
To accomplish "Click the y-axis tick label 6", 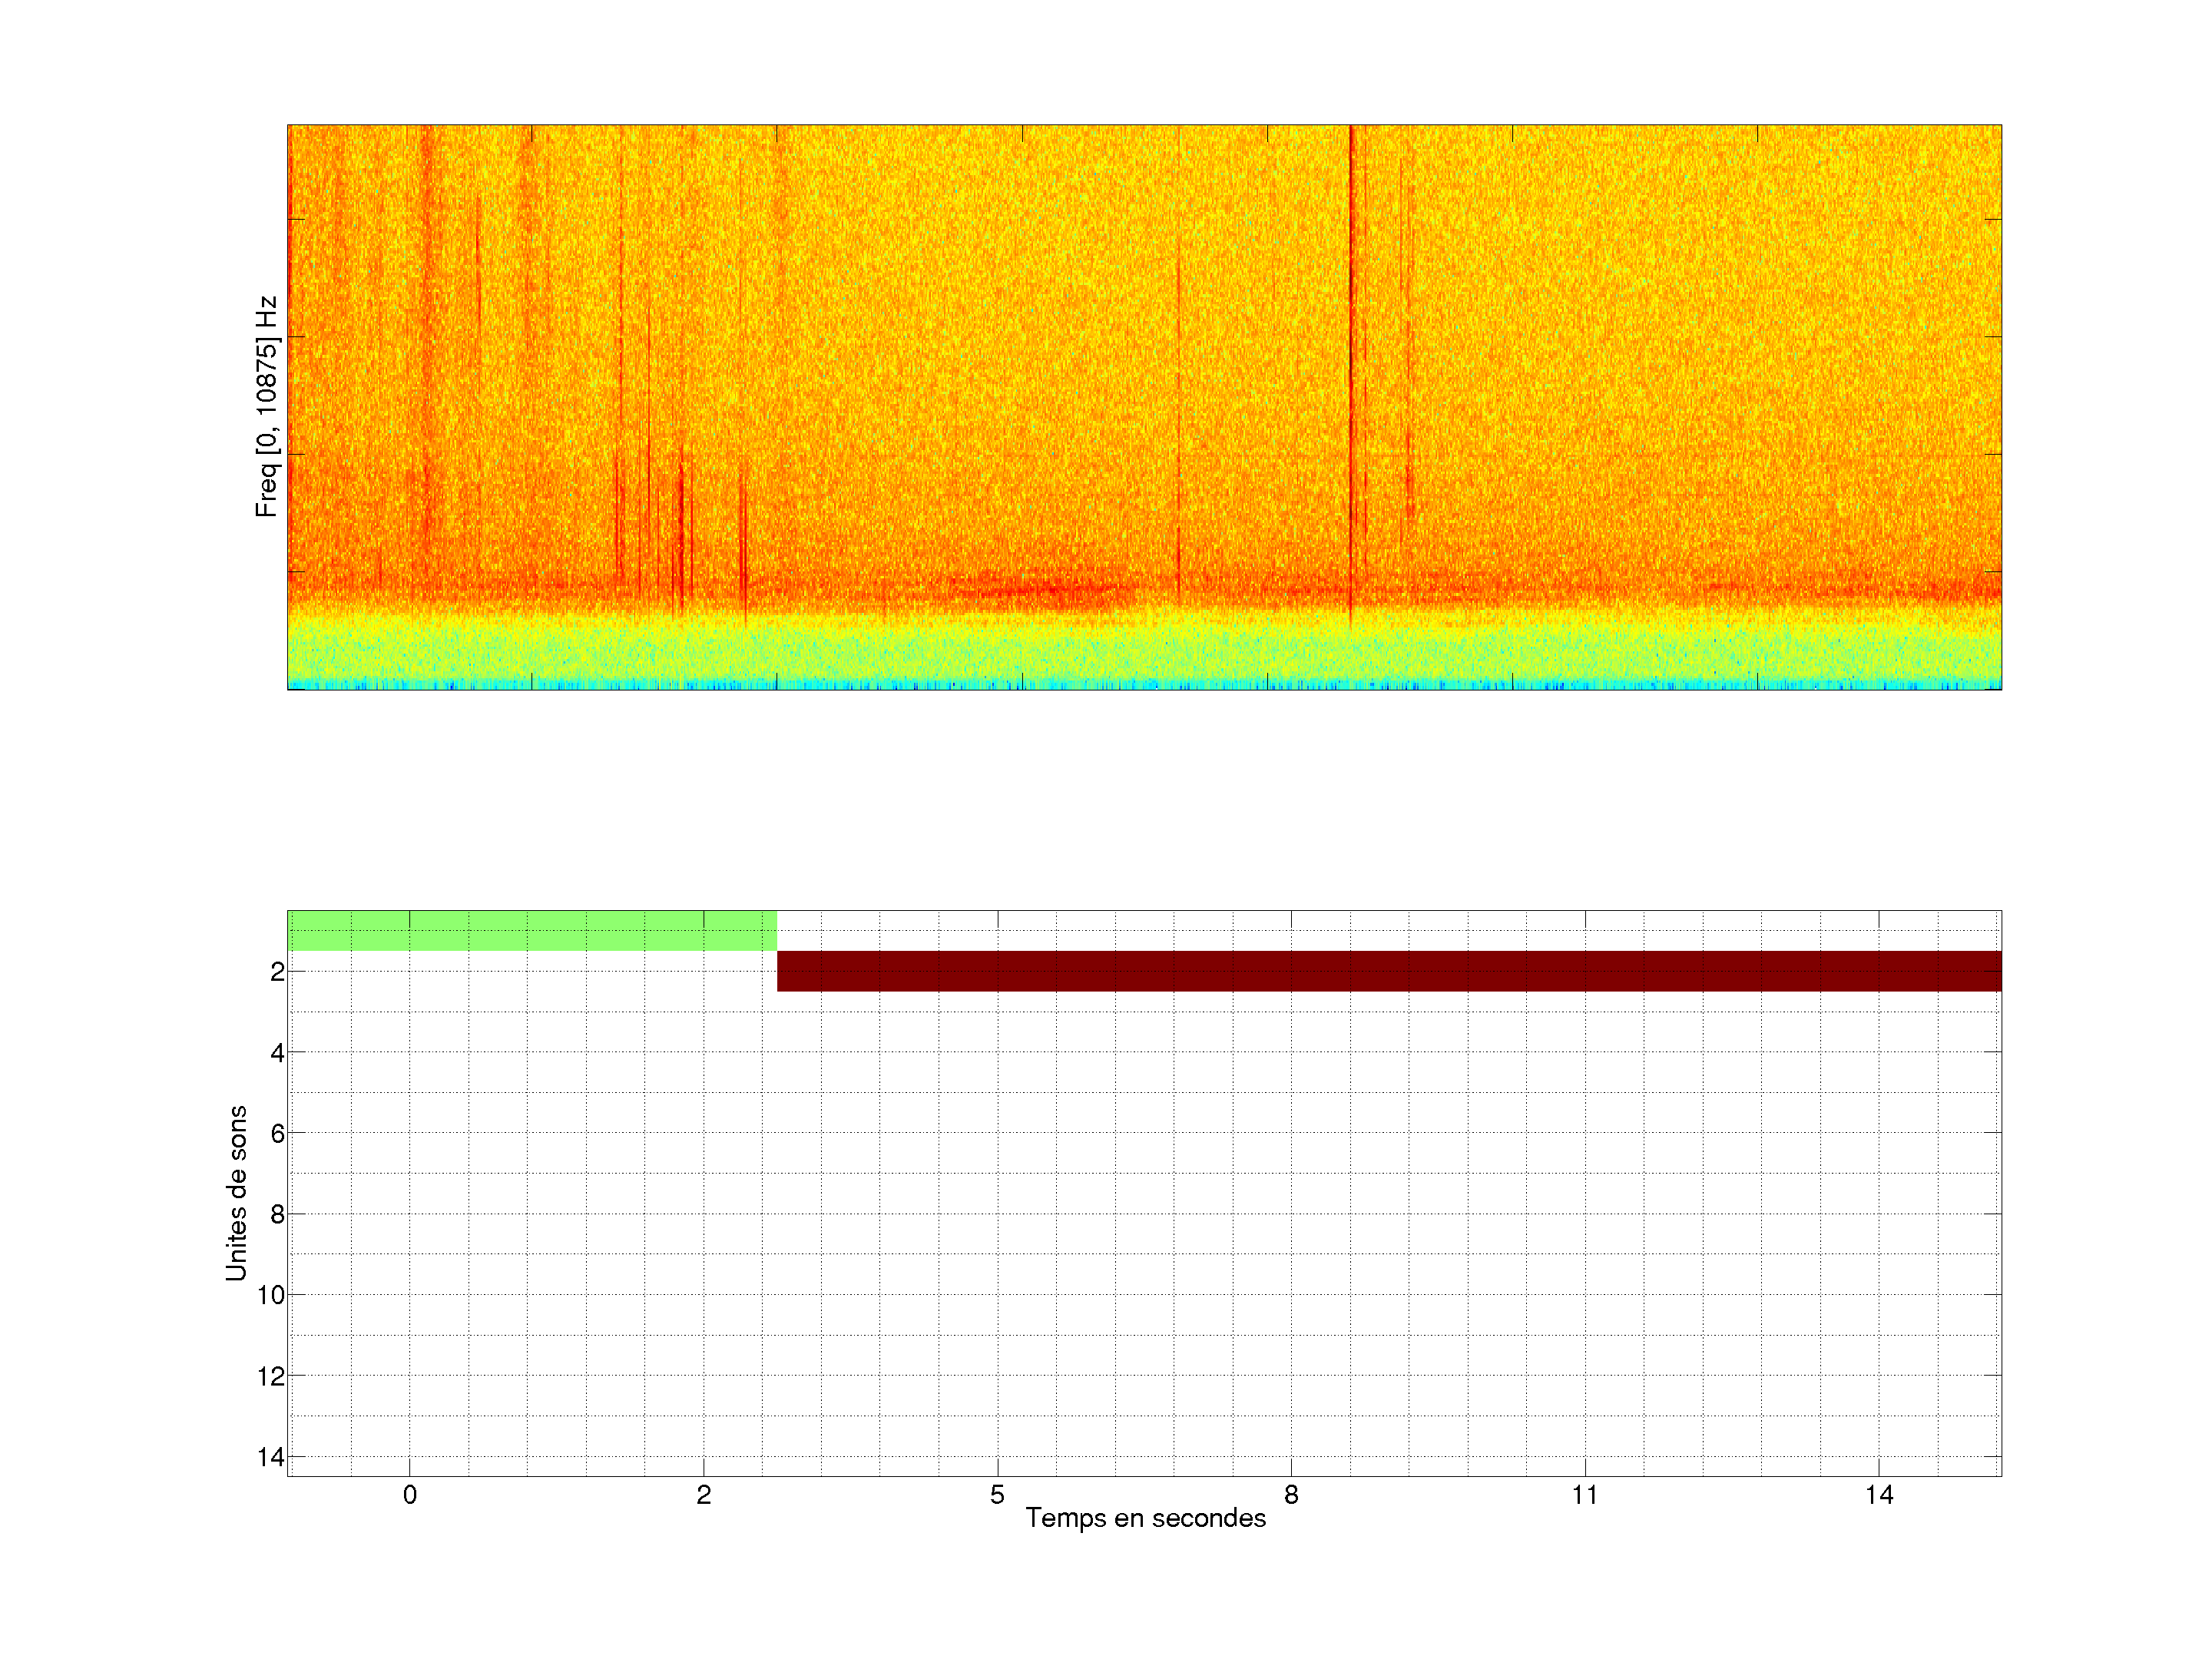I will 277,1133.
